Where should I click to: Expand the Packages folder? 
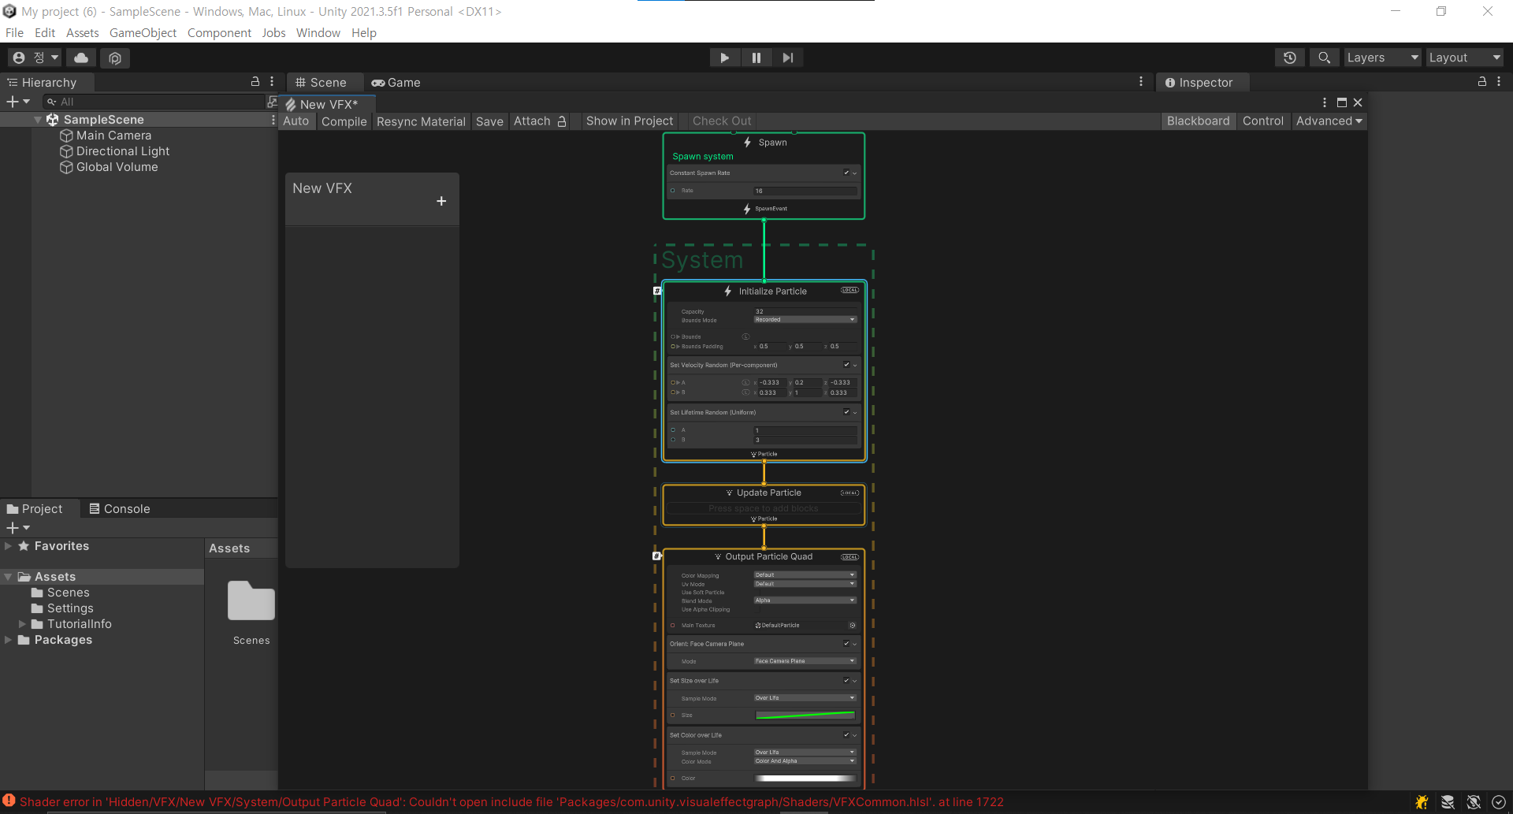pos(8,640)
